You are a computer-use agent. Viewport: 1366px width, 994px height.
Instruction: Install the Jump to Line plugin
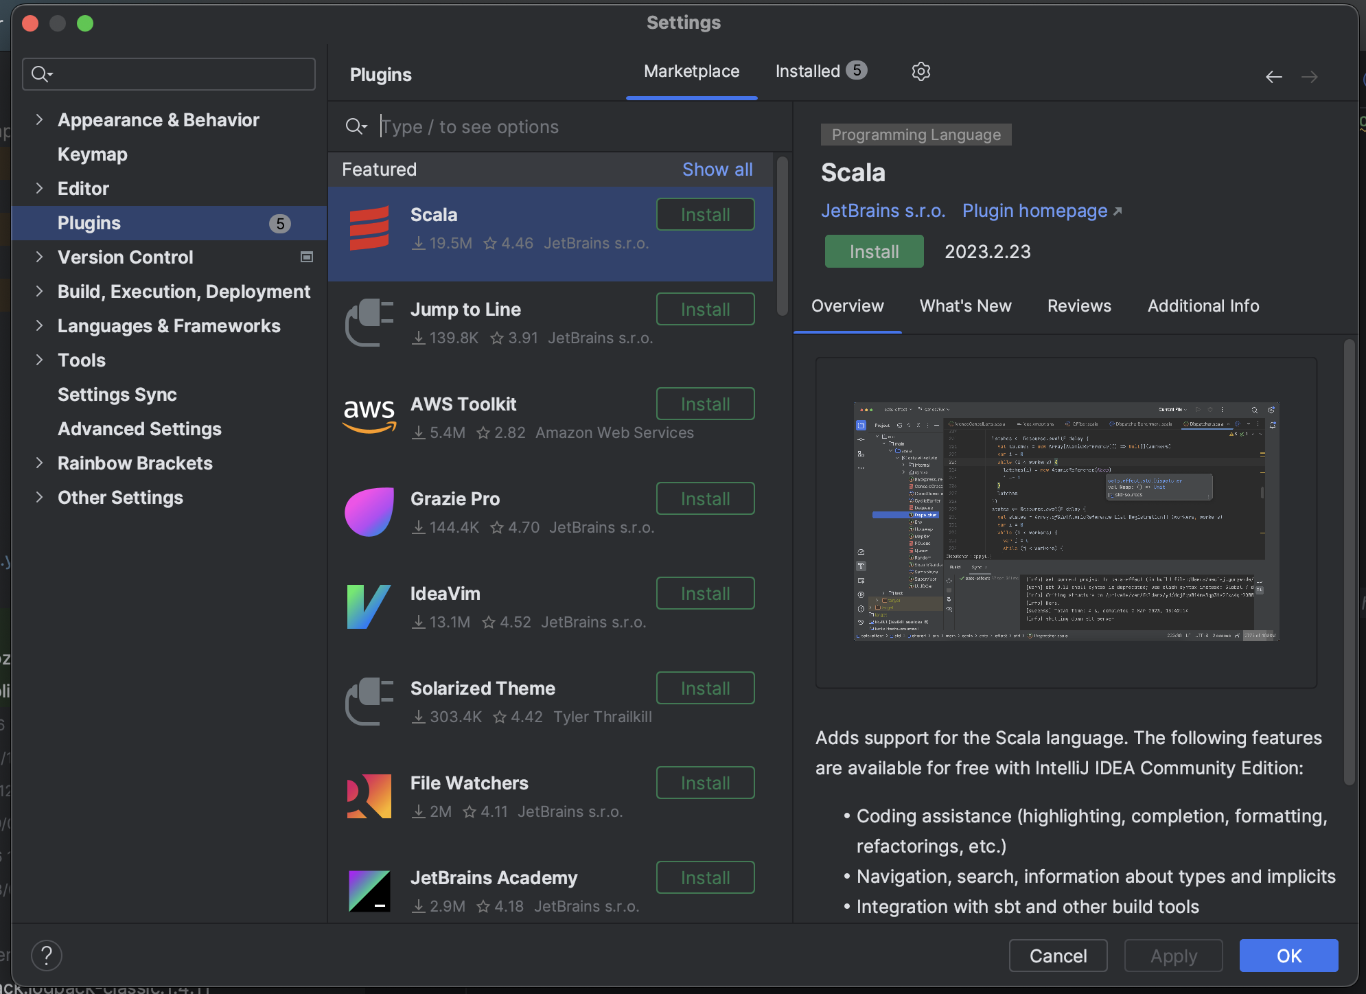(x=705, y=309)
